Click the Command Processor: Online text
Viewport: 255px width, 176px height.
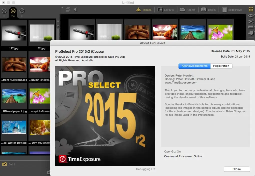click(x=183, y=156)
